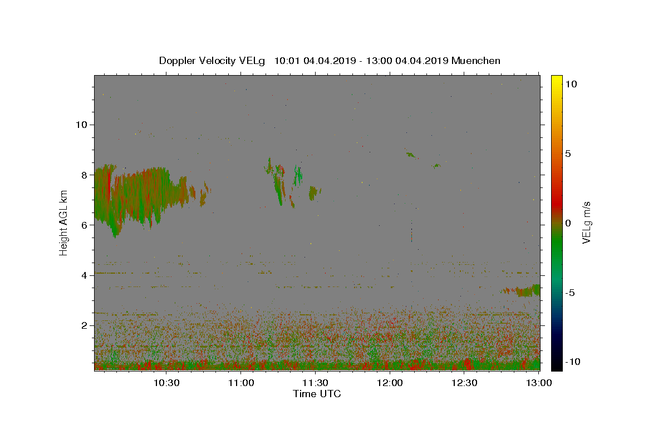Click the 12:00 time tick label

390,383
